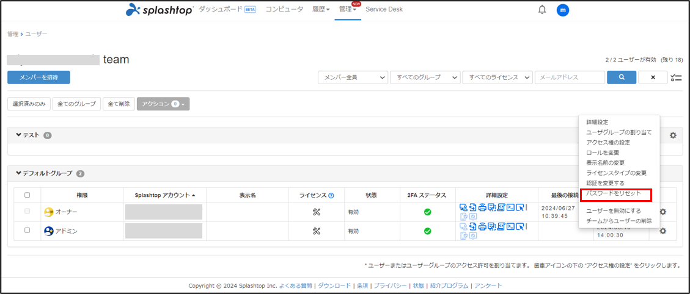The height and width of the screenshot is (294, 690).
Task: Click the command prompt icon in オーナー row
Action: (x=510, y=207)
